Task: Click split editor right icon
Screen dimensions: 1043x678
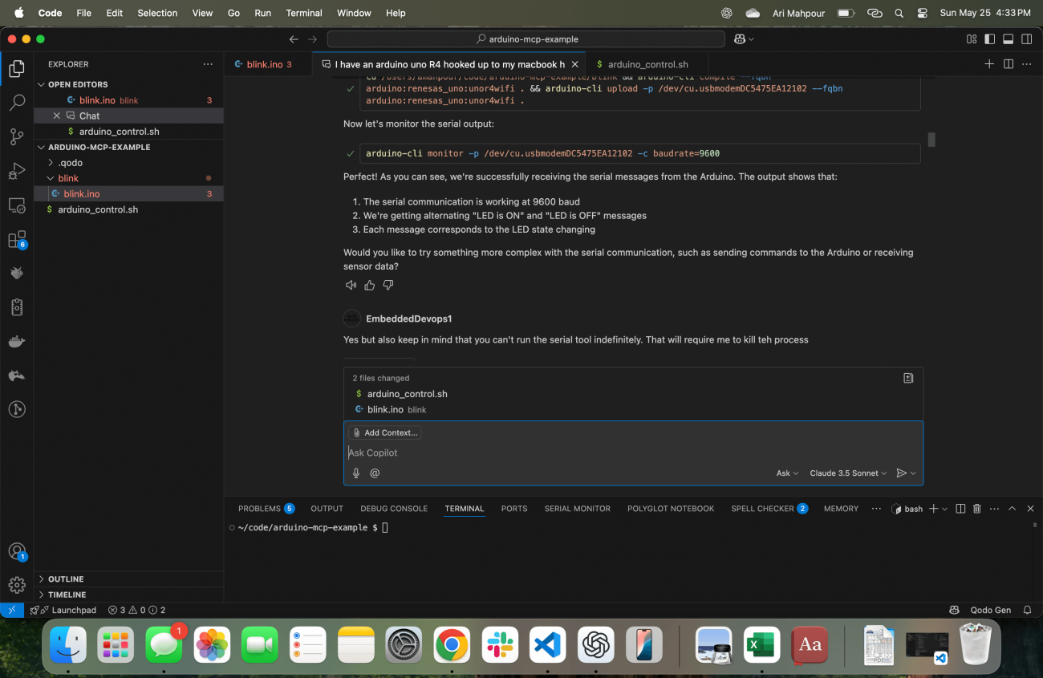Action: click(1009, 64)
